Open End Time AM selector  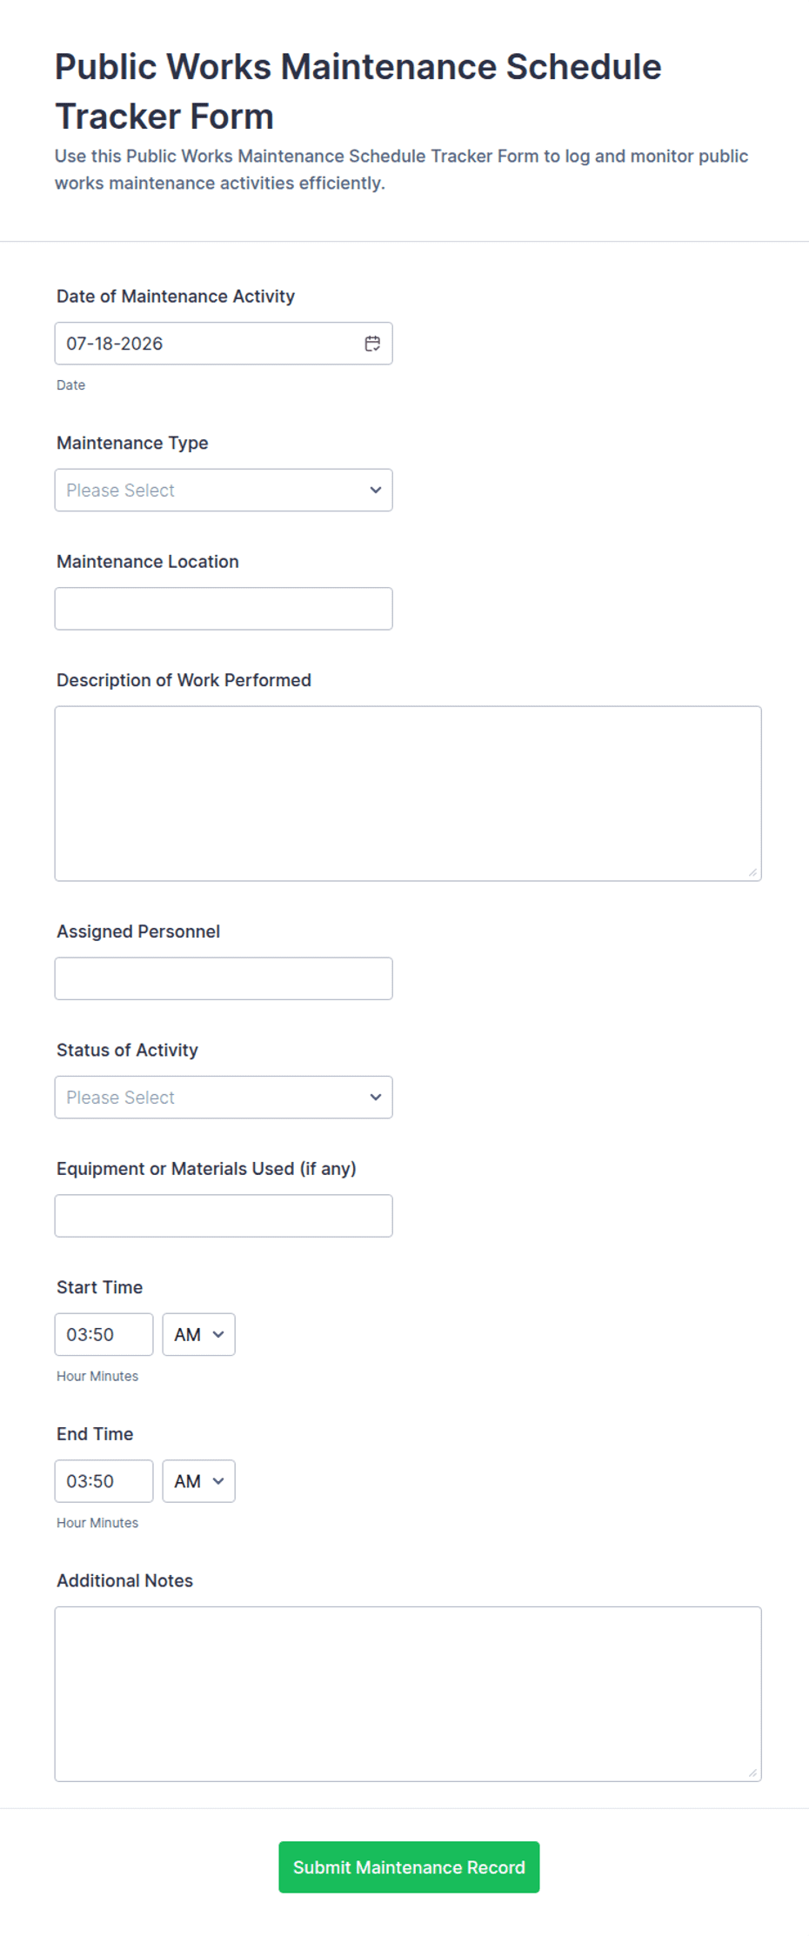(198, 1481)
